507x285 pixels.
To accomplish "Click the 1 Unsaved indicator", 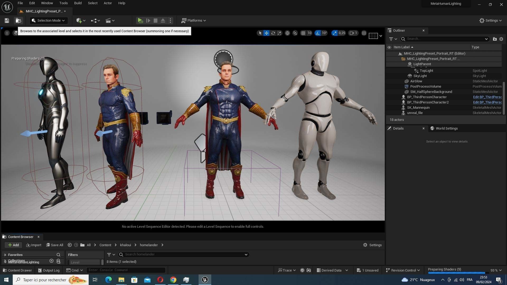I will pos(367,270).
